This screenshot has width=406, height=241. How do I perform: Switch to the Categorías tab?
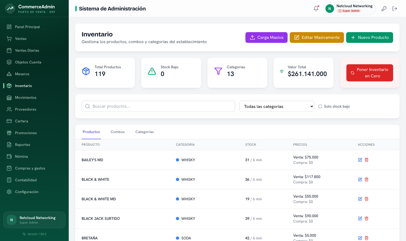click(x=144, y=132)
